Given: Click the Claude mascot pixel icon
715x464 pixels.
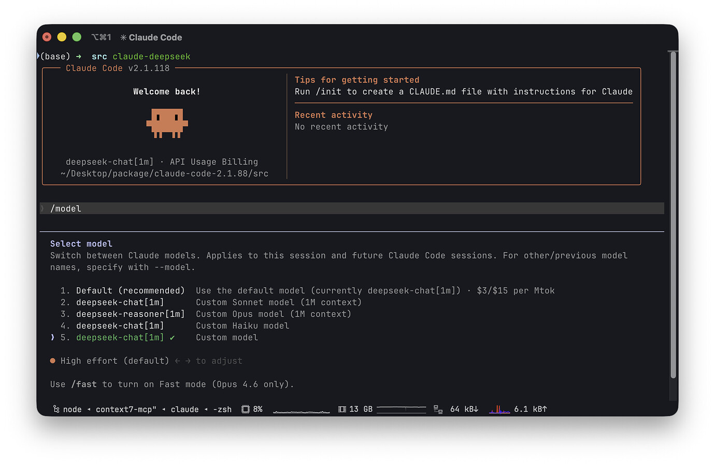Looking at the screenshot, I should point(167,123).
